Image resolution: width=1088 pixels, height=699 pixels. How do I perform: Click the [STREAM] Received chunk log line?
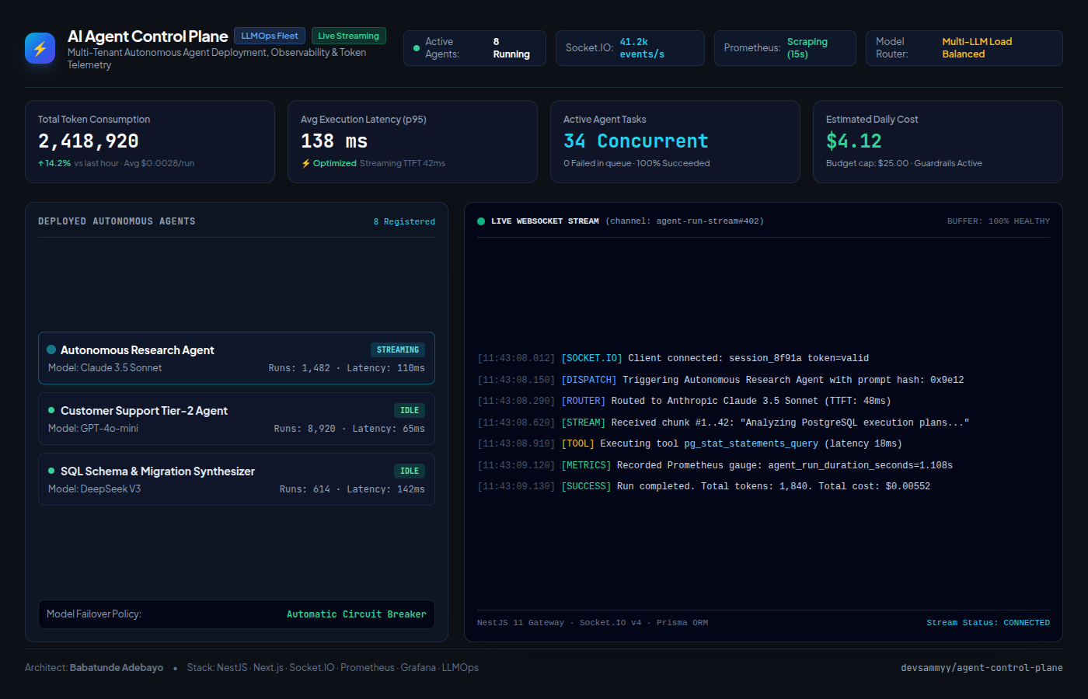pos(724,423)
